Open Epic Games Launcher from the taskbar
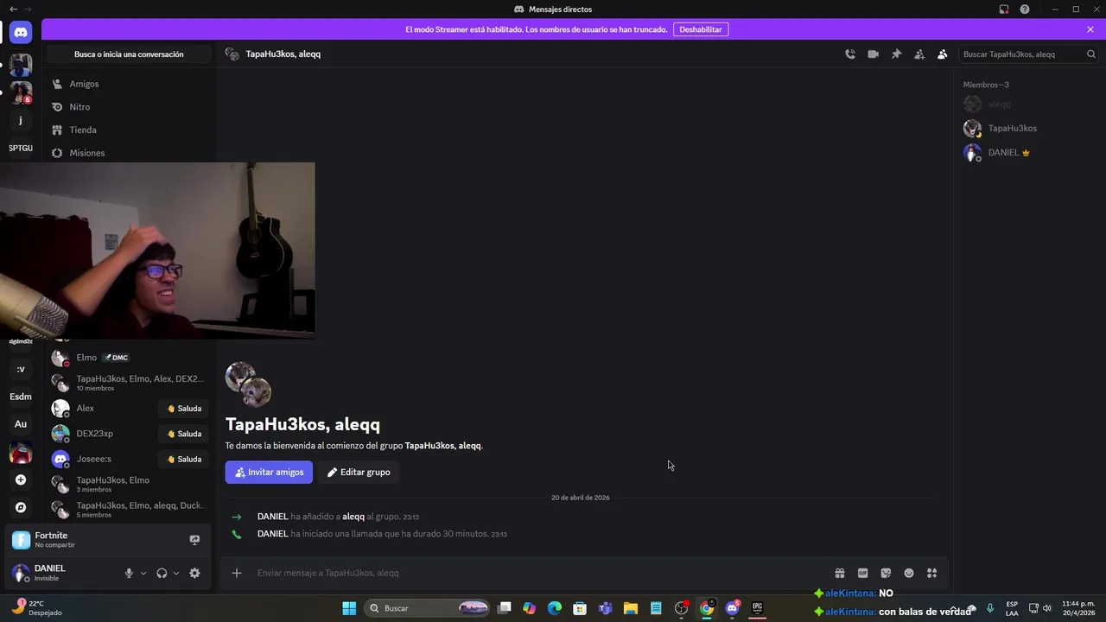The image size is (1106, 622). (x=758, y=608)
